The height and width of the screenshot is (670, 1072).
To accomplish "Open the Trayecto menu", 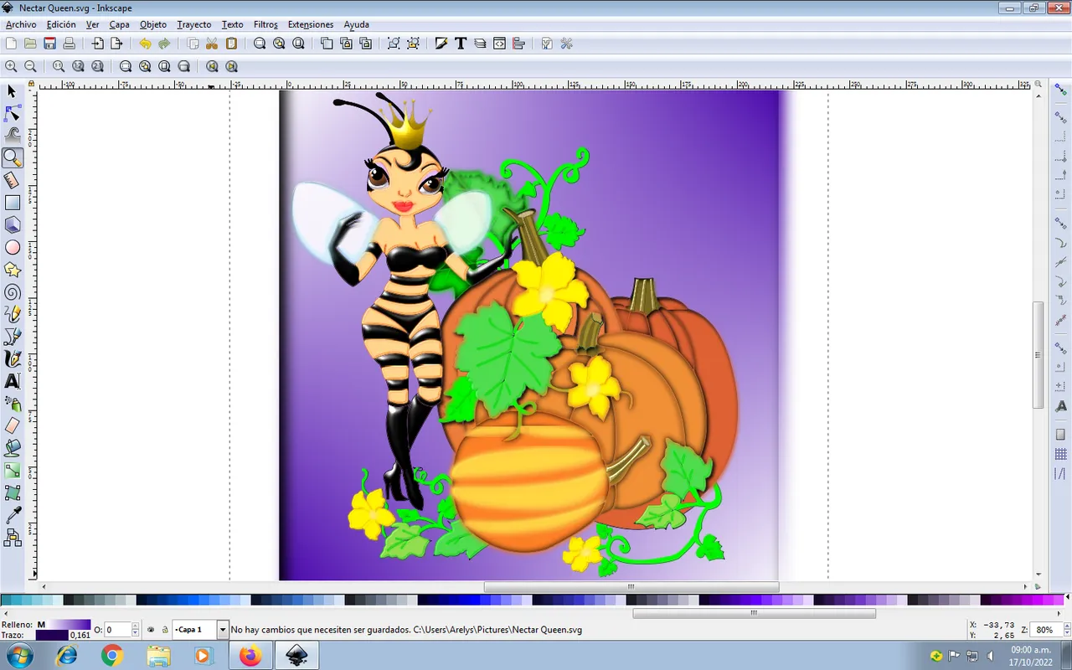I will point(193,24).
